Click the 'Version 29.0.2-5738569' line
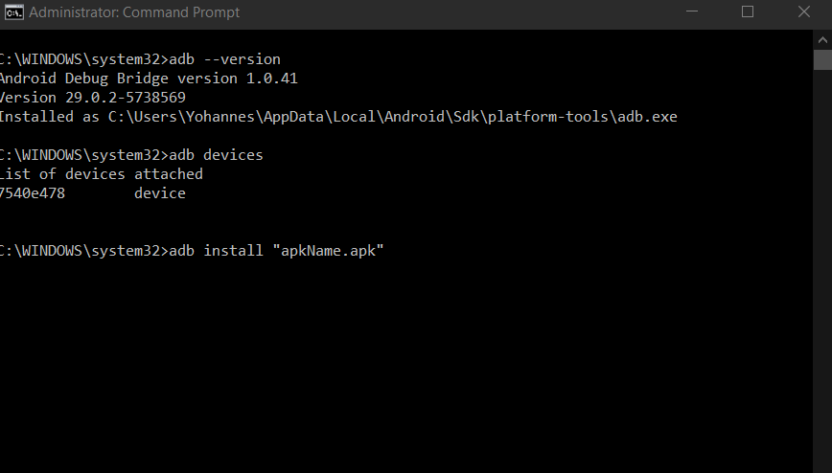 tap(93, 98)
